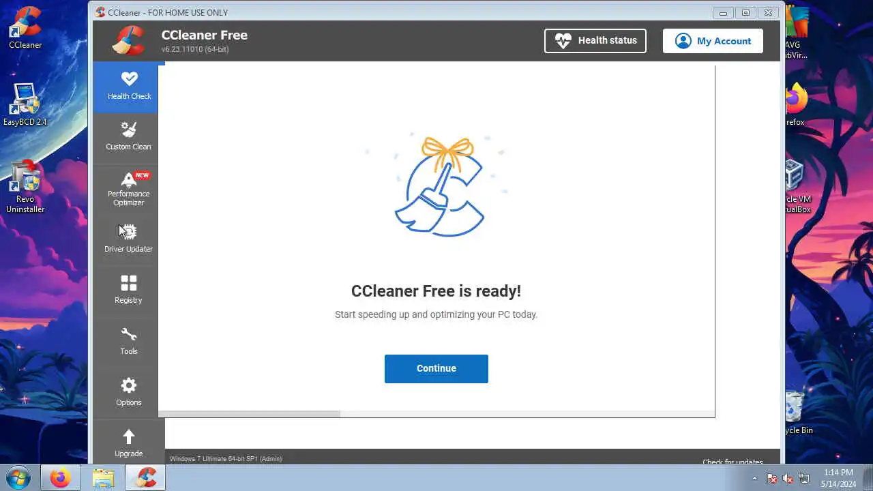The width and height of the screenshot is (873, 491).
Task: Open Windows Explorer from the taskbar
Action: (x=103, y=478)
